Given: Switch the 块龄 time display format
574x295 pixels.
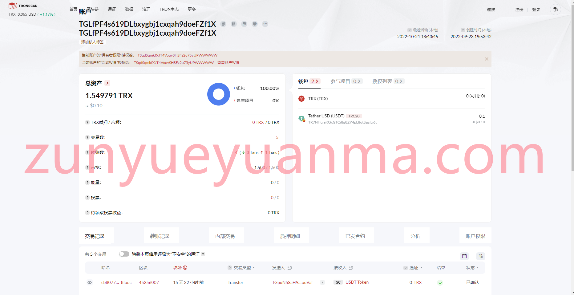Looking at the screenshot, I should [185, 268].
